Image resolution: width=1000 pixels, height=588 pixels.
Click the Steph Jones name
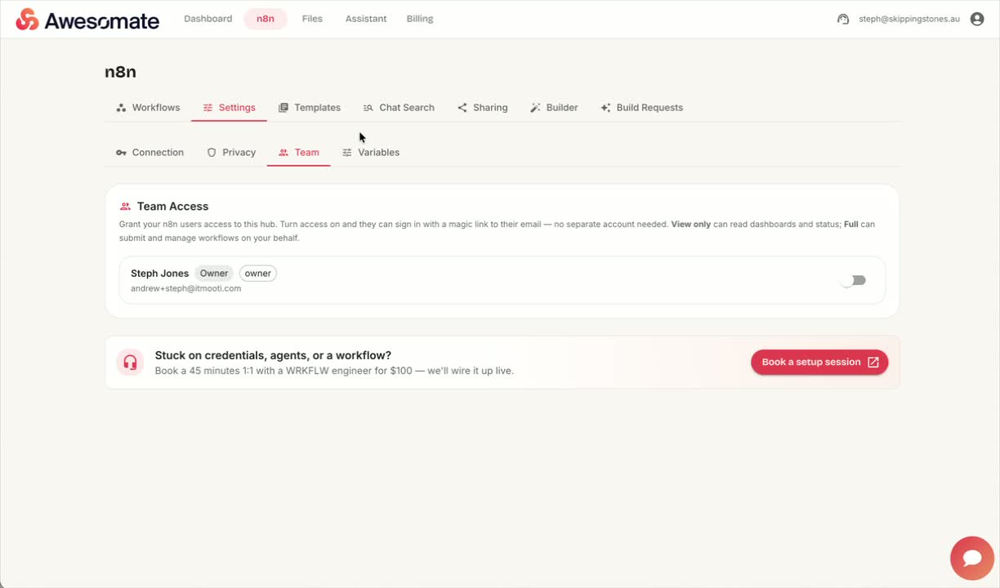pos(160,274)
